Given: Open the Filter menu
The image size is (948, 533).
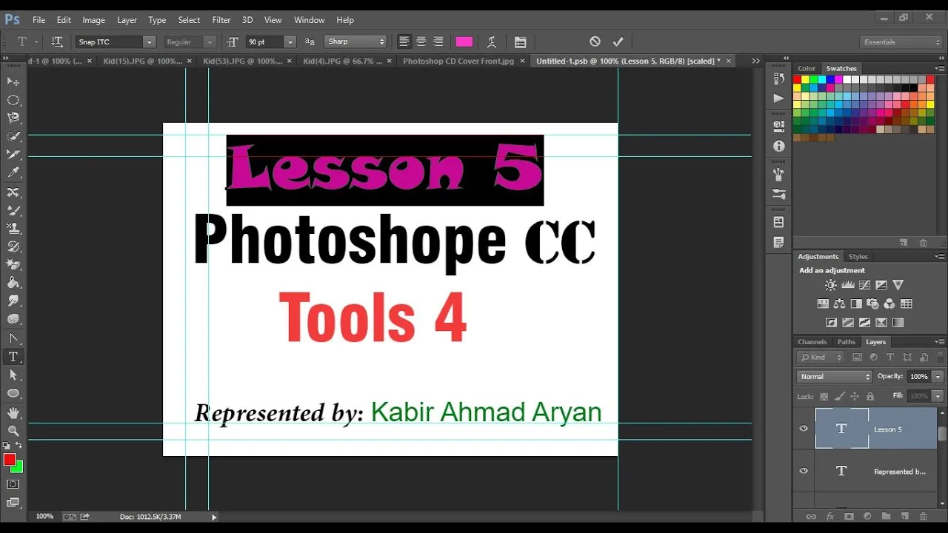Looking at the screenshot, I should [x=221, y=20].
